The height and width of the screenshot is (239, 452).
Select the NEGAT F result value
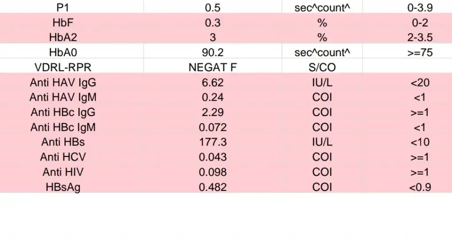point(212,67)
